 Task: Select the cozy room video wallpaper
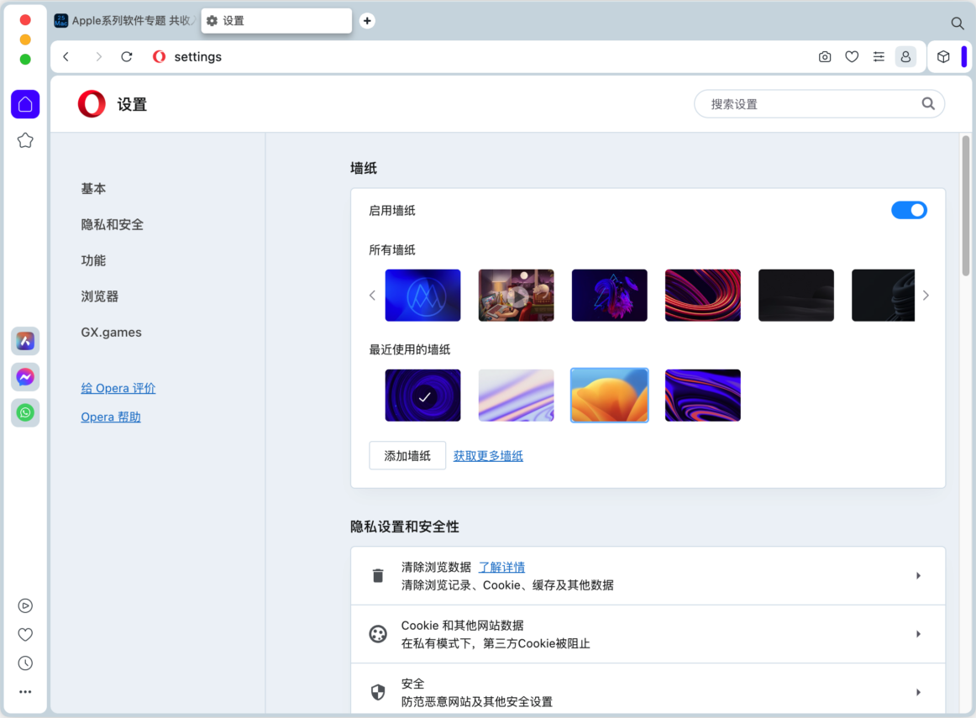pyautogui.click(x=516, y=296)
